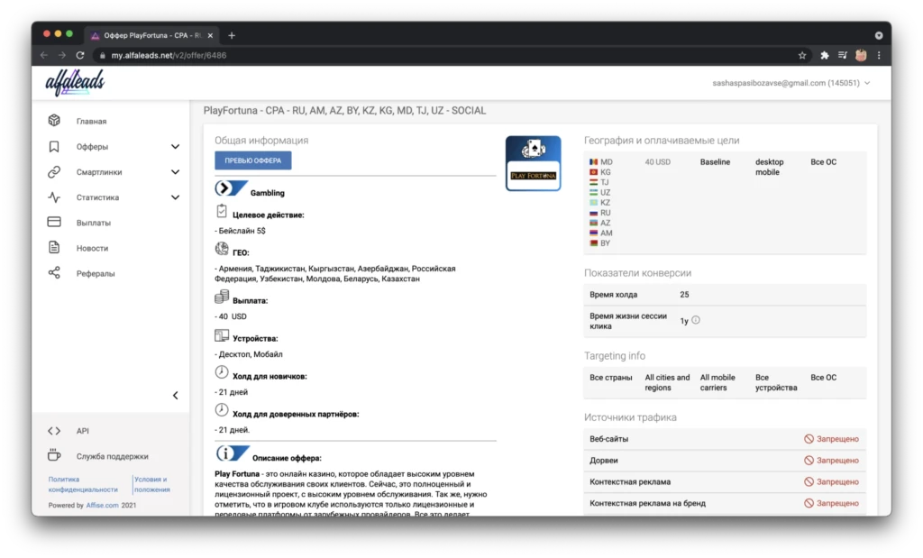Click Запрещено status for Веб-сайты
The image size is (923, 558).
coord(831,439)
